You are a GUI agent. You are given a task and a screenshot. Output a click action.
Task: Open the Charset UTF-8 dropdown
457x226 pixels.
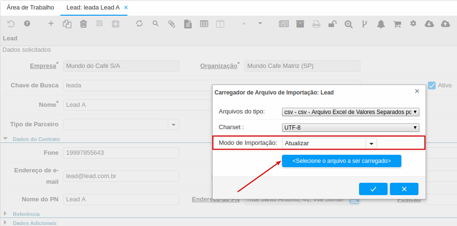pyautogui.click(x=350, y=127)
